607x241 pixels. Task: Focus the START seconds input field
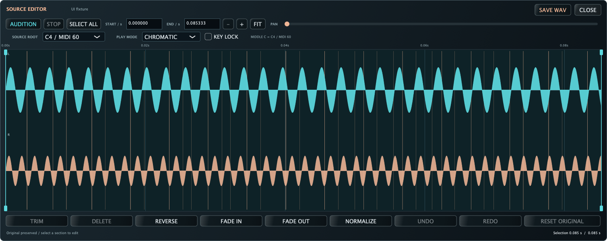click(x=144, y=24)
